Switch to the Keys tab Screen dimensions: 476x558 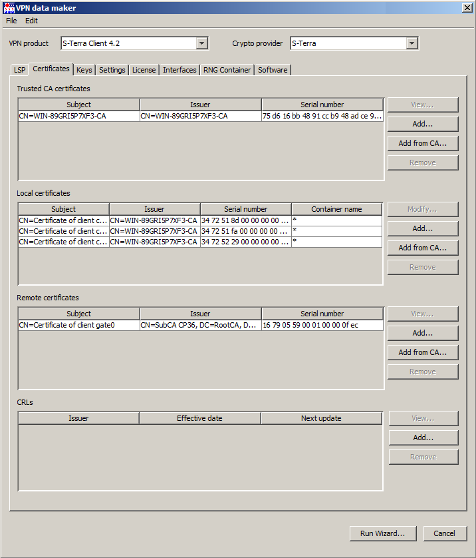tap(84, 70)
